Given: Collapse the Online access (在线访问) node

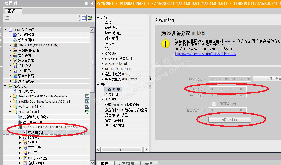Looking at the screenshot, I should (x=5, y=86).
